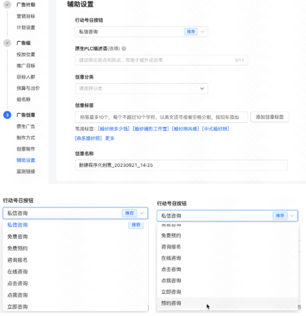Select 咨询报名 in the list containing 预约咨询

click(x=227, y=247)
